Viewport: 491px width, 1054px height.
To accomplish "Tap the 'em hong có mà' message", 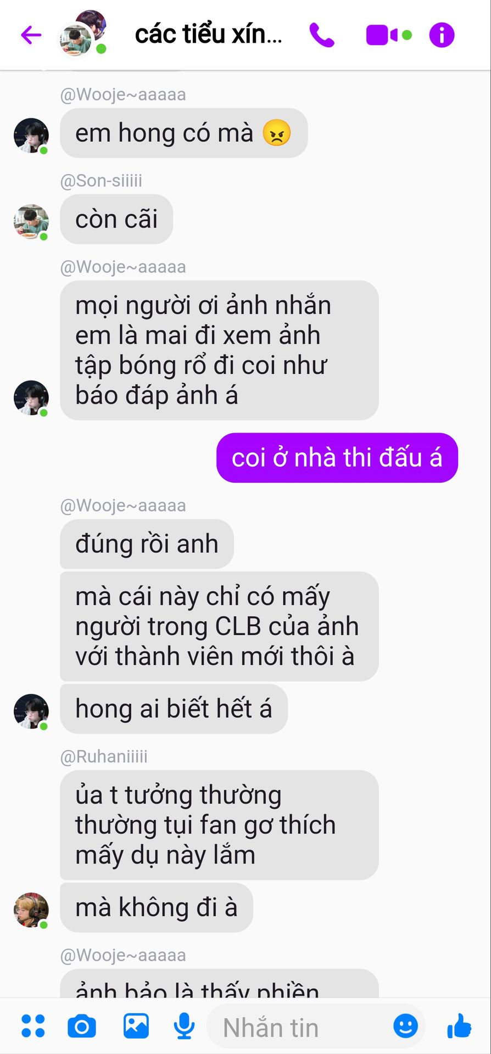I will (183, 133).
